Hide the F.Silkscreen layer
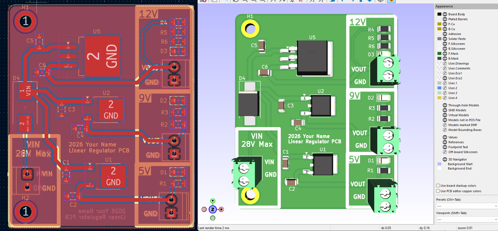 [x=445, y=44]
